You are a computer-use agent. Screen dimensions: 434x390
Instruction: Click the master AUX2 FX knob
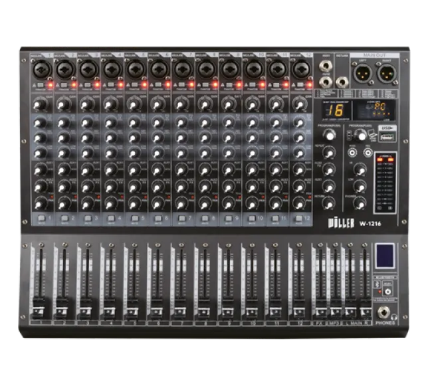(x=329, y=170)
